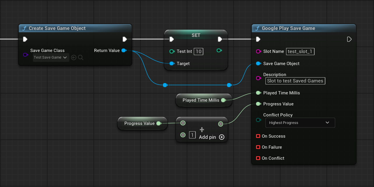Screen dimensions: 374x187
Task: Select the Played Time Millis variable node
Action: [x=201, y=100]
